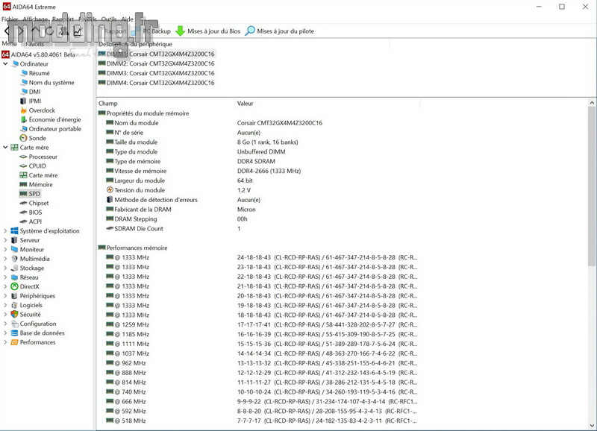The height and width of the screenshot is (431, 597).
Task: Click the Windows logo for Système d'exploitation
Action: point(14,231)
